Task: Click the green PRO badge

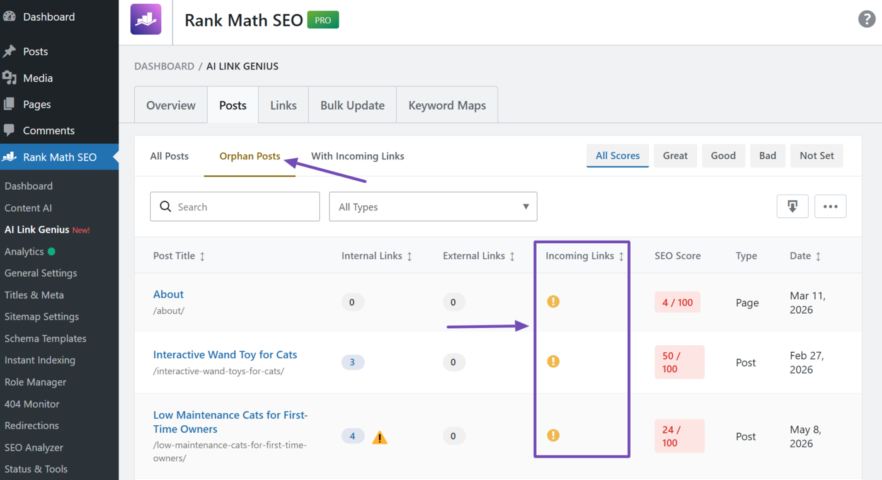Action: [x=323, y=20]
